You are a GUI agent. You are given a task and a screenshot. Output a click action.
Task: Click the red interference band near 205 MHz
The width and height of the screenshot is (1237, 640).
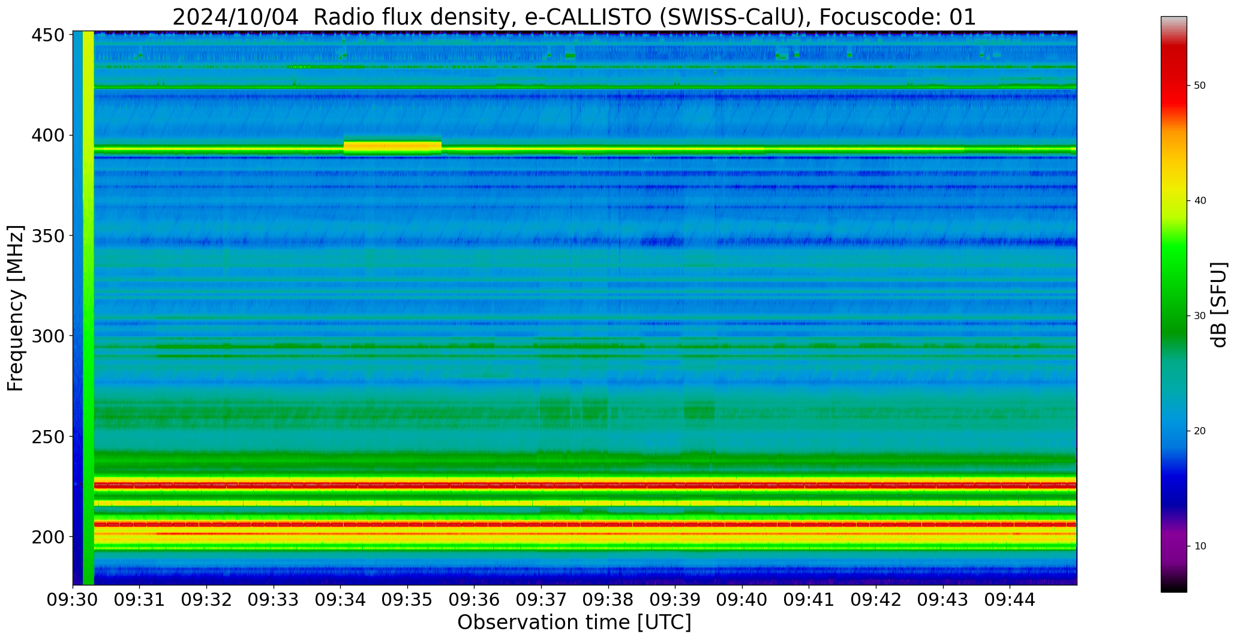(x=585, y=524)
